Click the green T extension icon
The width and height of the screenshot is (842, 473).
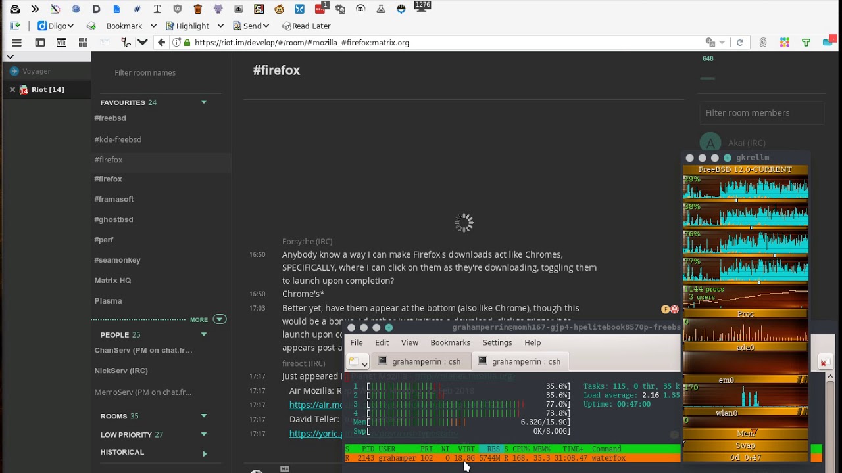(806, 43)
